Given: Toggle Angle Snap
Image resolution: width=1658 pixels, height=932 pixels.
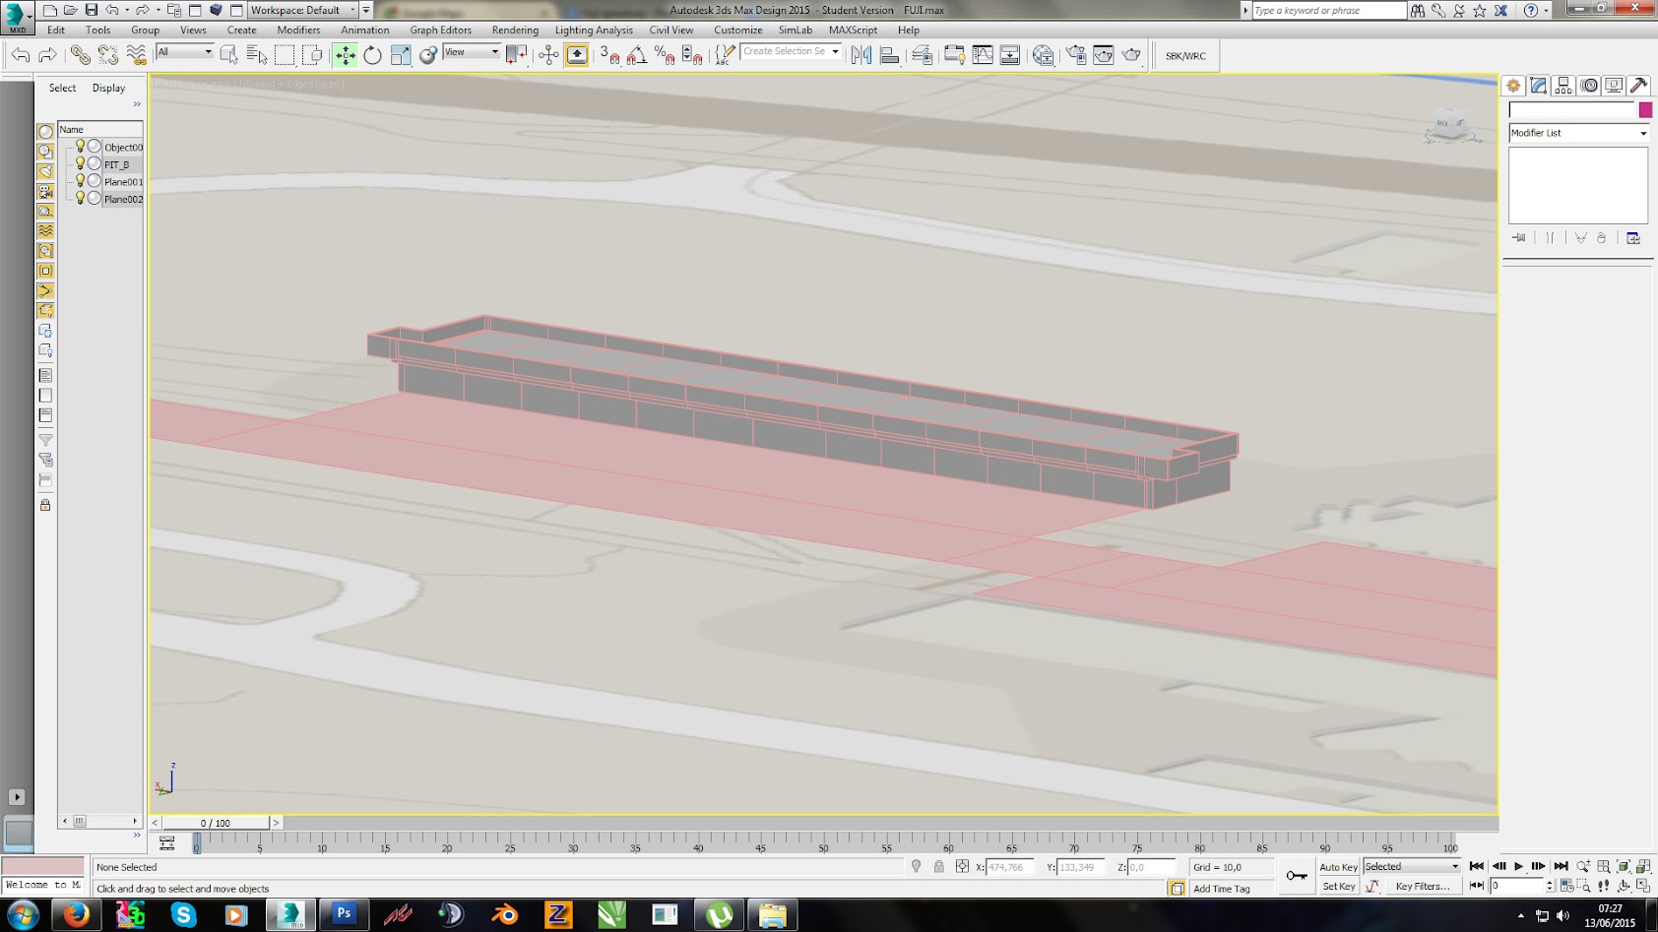Looking at the screenshot, I should click(637, 56).
